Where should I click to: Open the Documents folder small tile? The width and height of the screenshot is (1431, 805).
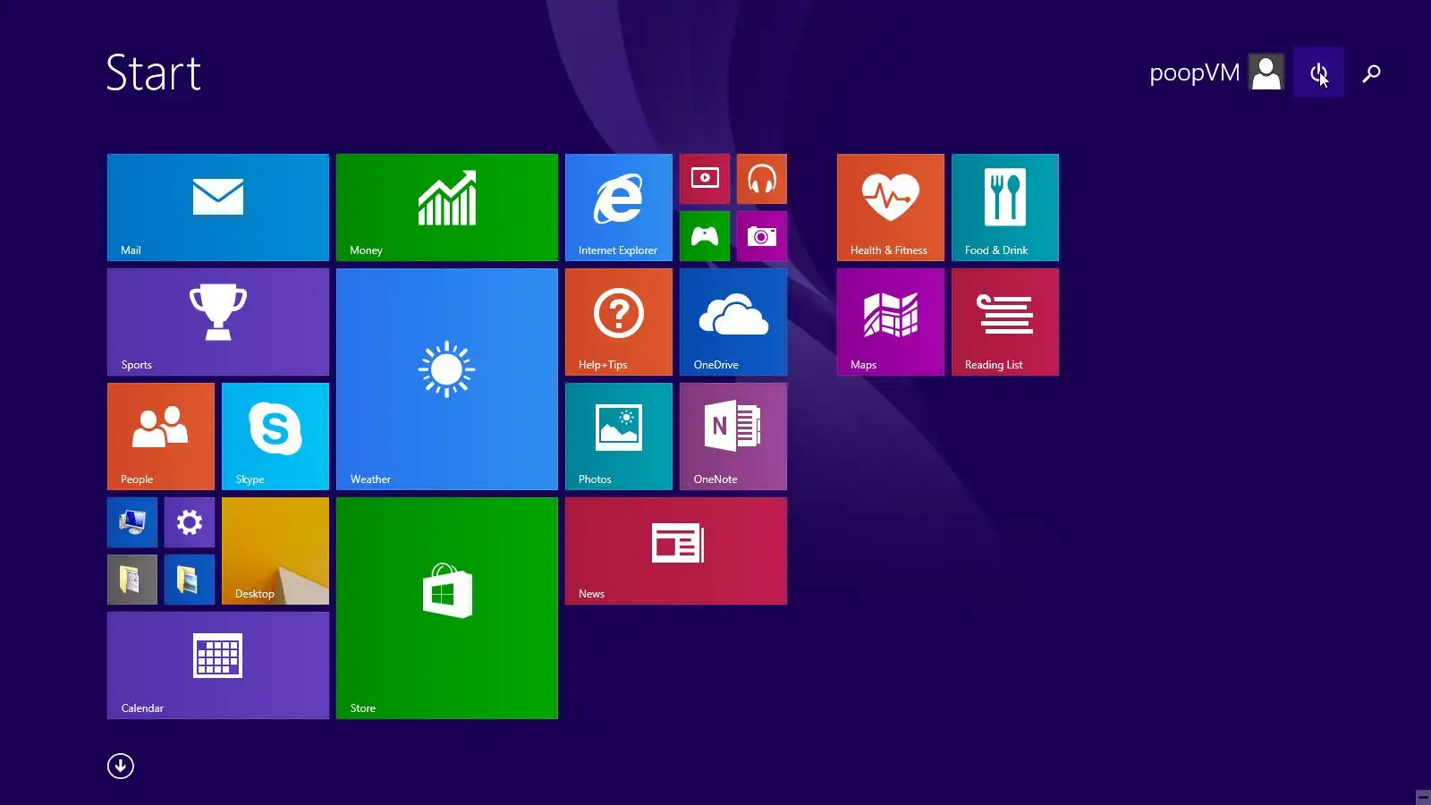(x=132, y=580)
